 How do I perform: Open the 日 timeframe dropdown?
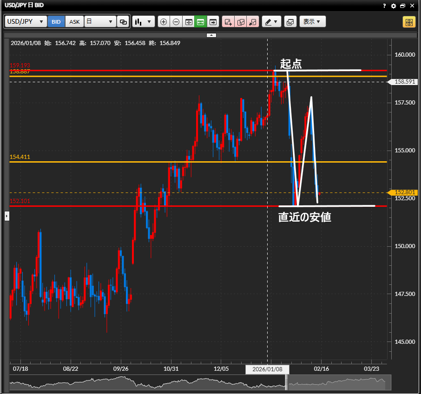(x=100, y=22)
